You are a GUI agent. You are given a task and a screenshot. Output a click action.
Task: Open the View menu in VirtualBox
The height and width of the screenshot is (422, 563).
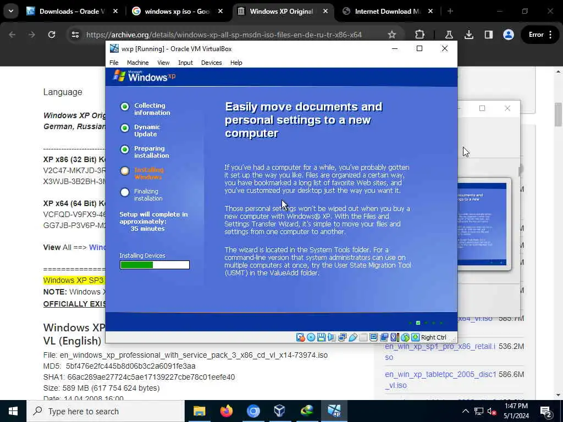coord(163,63)
